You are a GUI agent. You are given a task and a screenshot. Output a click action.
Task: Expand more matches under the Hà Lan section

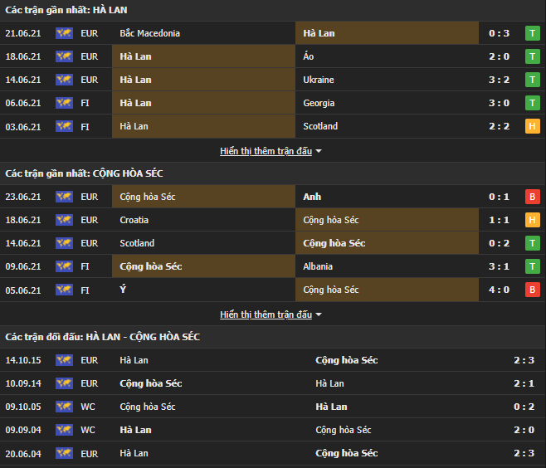(x=266, y=151)
